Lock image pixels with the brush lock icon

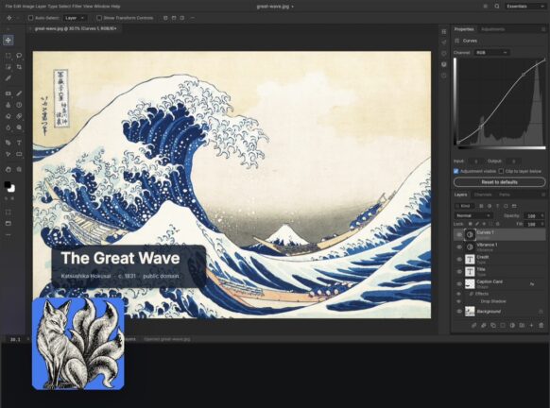(x=477, y=224)
